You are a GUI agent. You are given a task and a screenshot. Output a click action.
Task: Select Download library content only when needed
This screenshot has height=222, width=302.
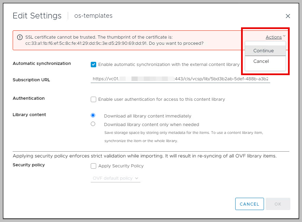coord(93,124)
